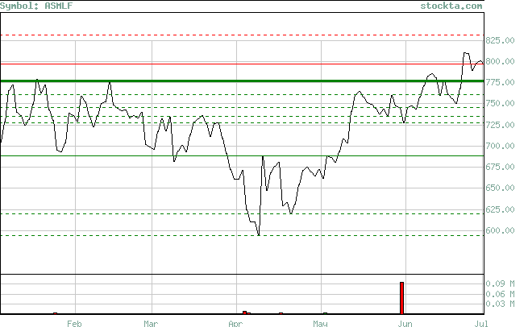
Task: Click the 0.06 M volume label
Action: (500, 294)
